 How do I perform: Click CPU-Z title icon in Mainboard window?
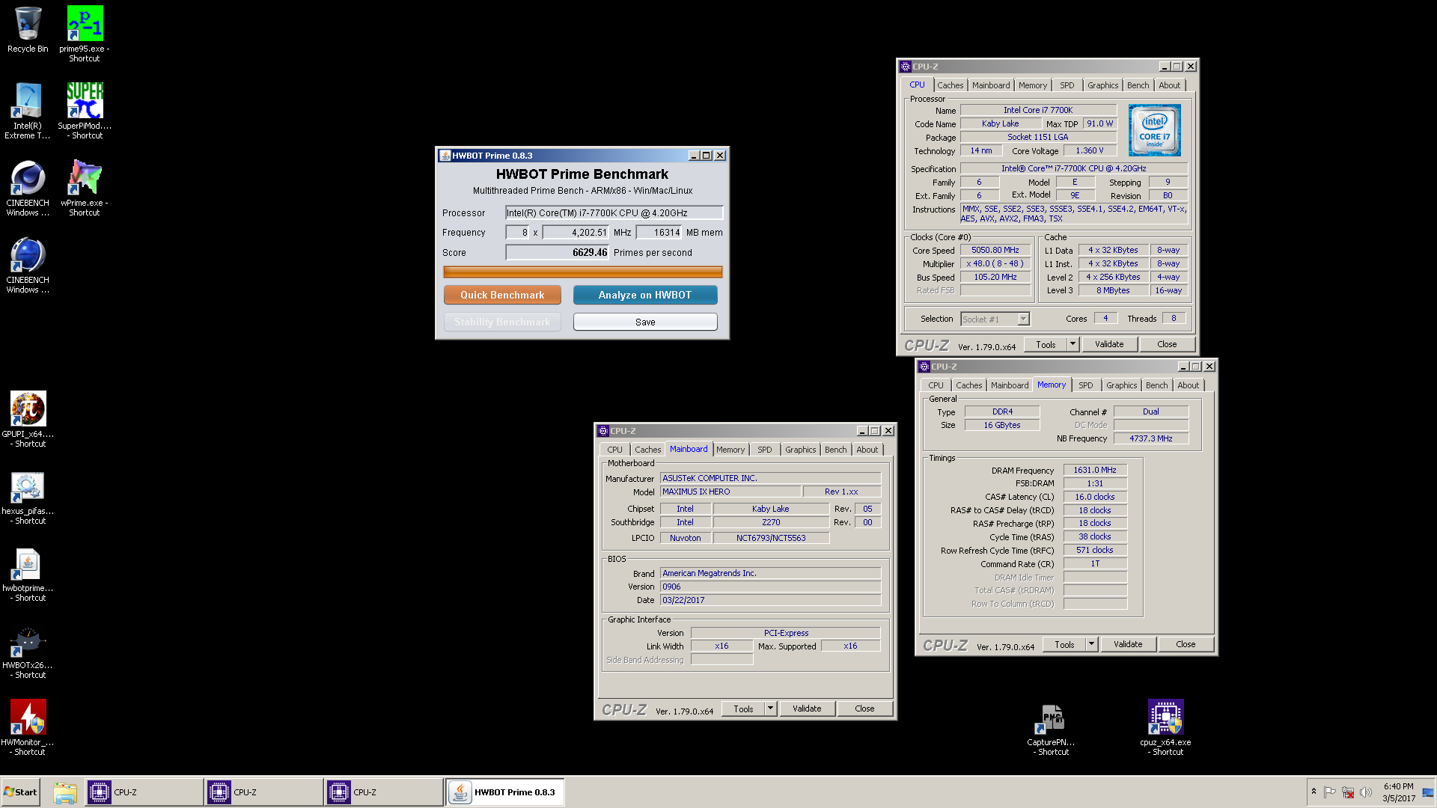pyautogui.click(x=603, y=431)
